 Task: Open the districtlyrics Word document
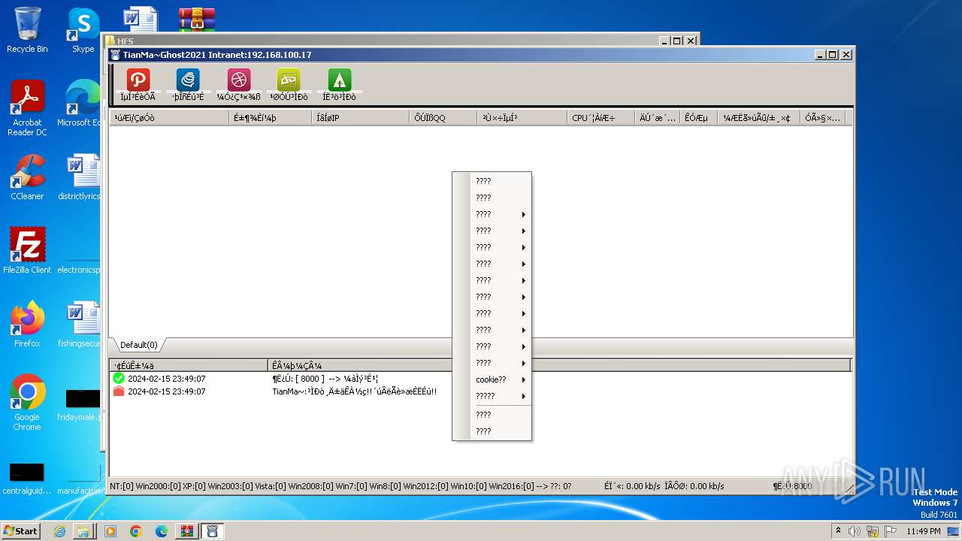pyautogui.click(x=80, y=177)
